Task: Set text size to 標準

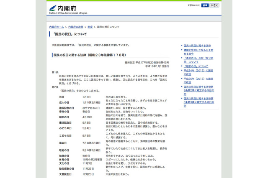Action: pos(205,6)
